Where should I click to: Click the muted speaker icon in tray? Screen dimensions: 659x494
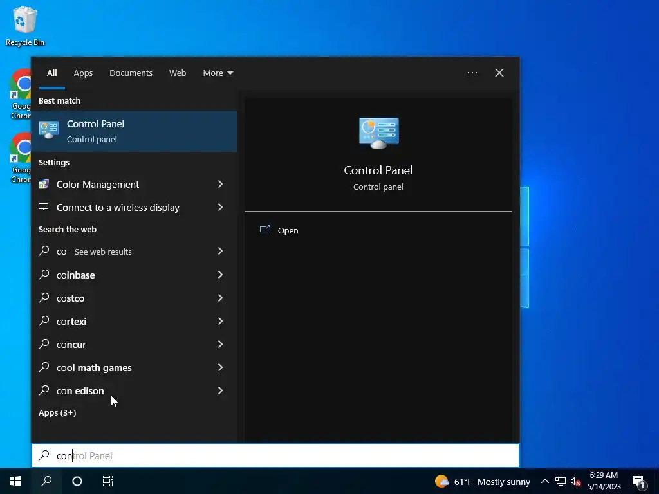pyautogui.click(x=576, y=482)
